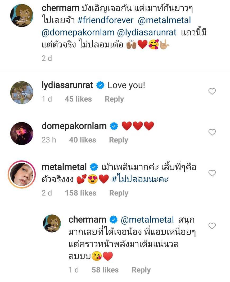Open @domepakornlam mention in caption
230x282 pixels.
coord(78,32)
